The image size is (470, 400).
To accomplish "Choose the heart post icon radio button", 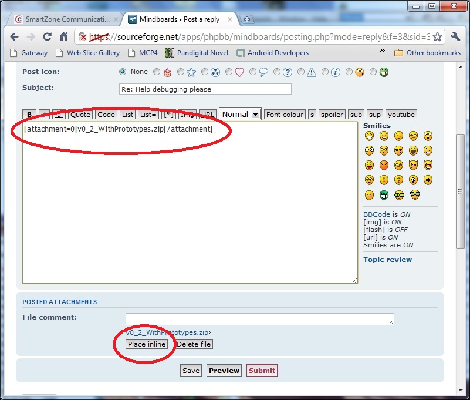I will (x=229, y=72).
